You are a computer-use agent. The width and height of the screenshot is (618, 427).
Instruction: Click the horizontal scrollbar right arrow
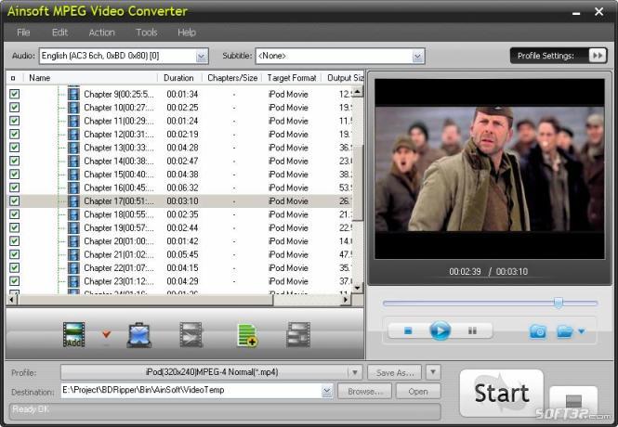tap(346, 300)
